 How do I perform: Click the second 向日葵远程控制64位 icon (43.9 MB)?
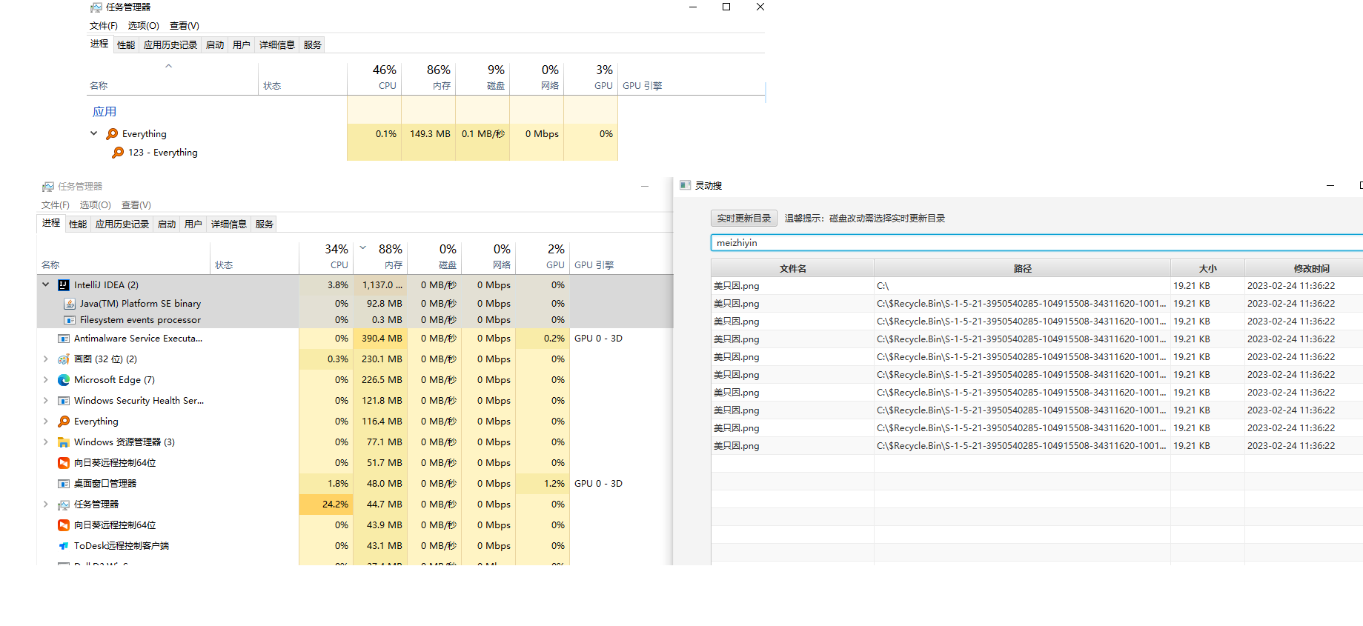[64, 525]
